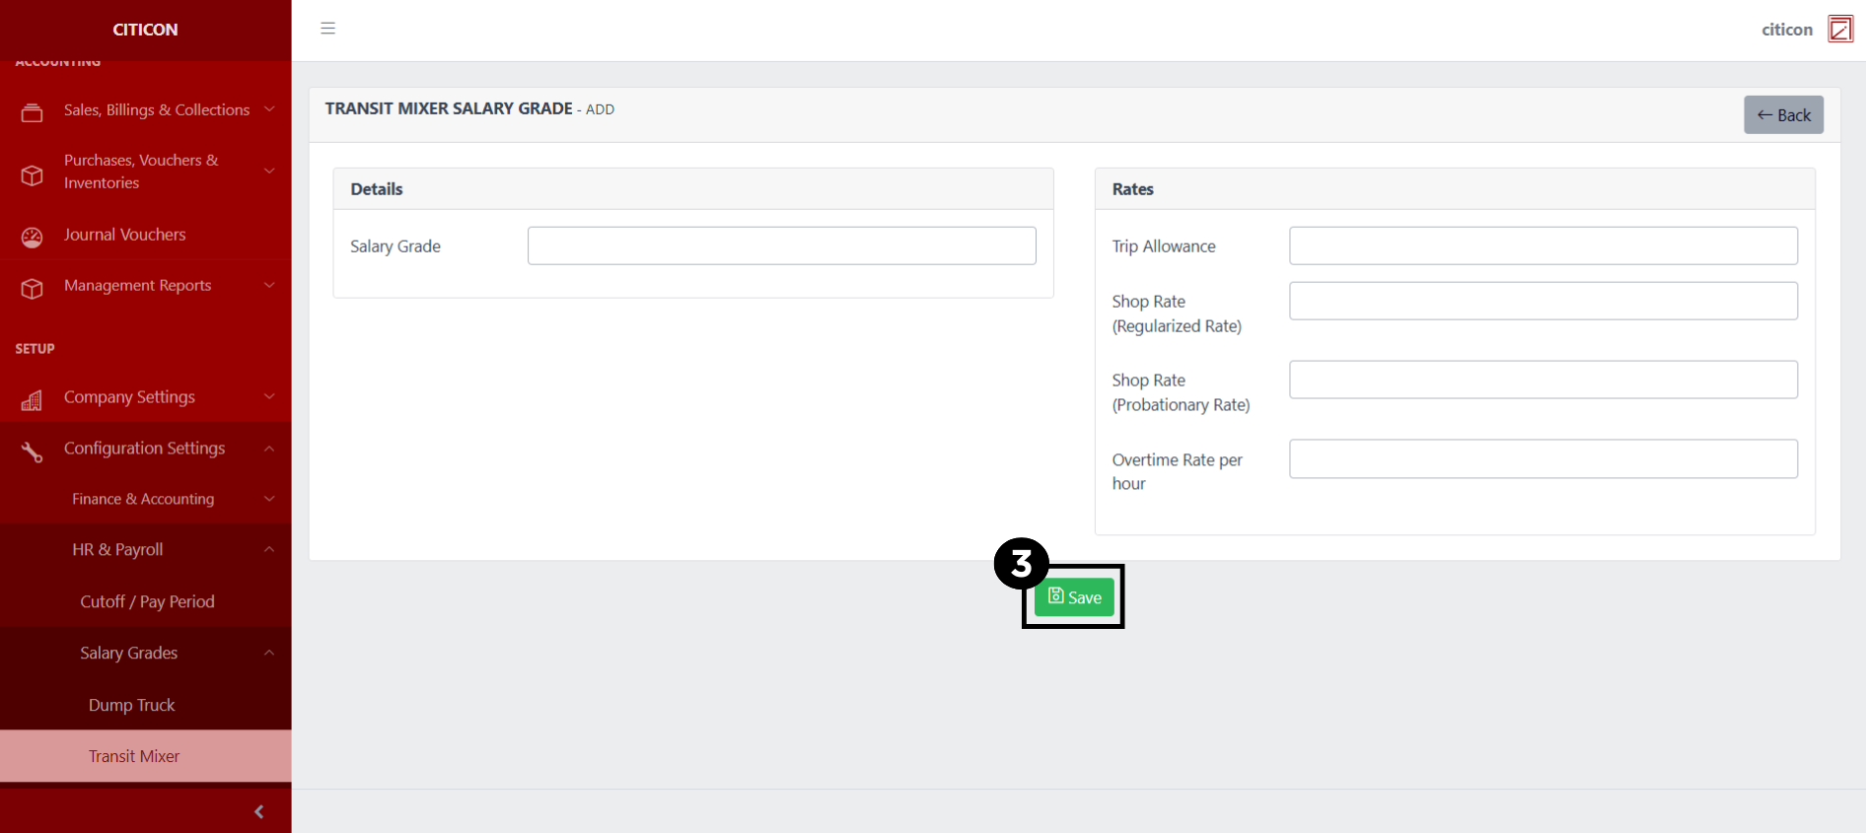Click the Company Settings building icon

[32, 400]
